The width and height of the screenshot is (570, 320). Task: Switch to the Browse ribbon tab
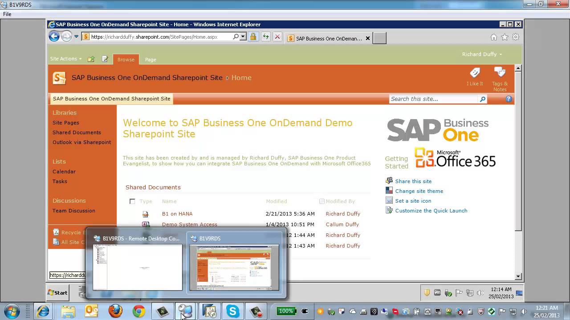click(126, 60)
